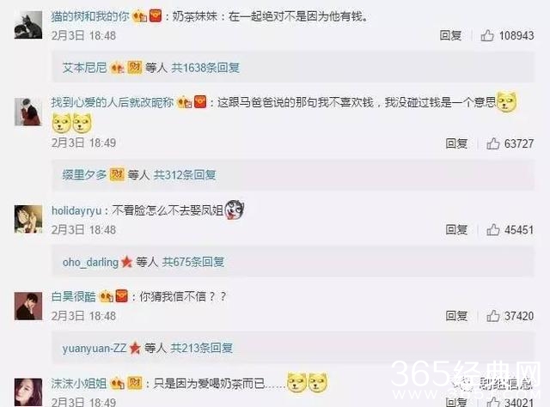Expand 共213条回复 replies thread
Viewport: 550px width, 407px height.
point(201,348)
